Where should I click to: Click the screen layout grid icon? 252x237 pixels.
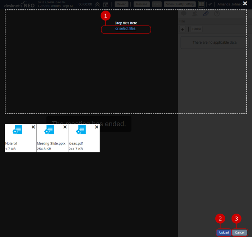pos(201,4)
